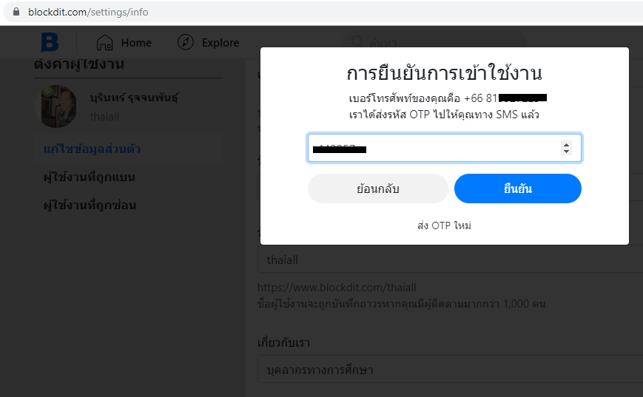Open ผู้ใช้งานที่ถูกซ่อน in sidebar
Viewport: 643px width, 397px height.
(90, 205)
